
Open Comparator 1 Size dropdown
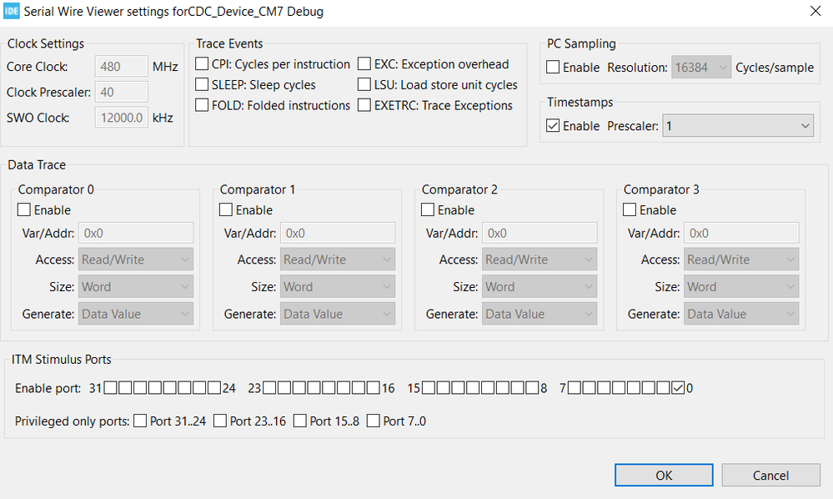coord(338,286)
